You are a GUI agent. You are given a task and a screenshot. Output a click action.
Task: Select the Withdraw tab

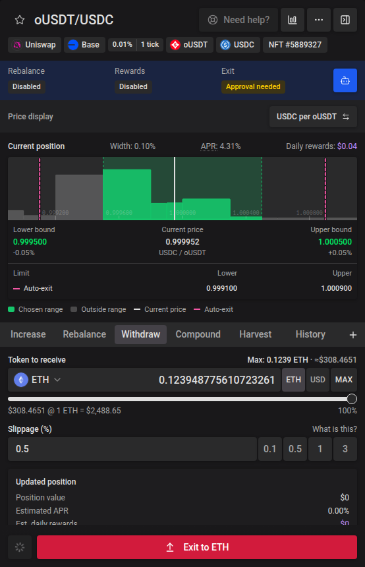coord(140,334)
